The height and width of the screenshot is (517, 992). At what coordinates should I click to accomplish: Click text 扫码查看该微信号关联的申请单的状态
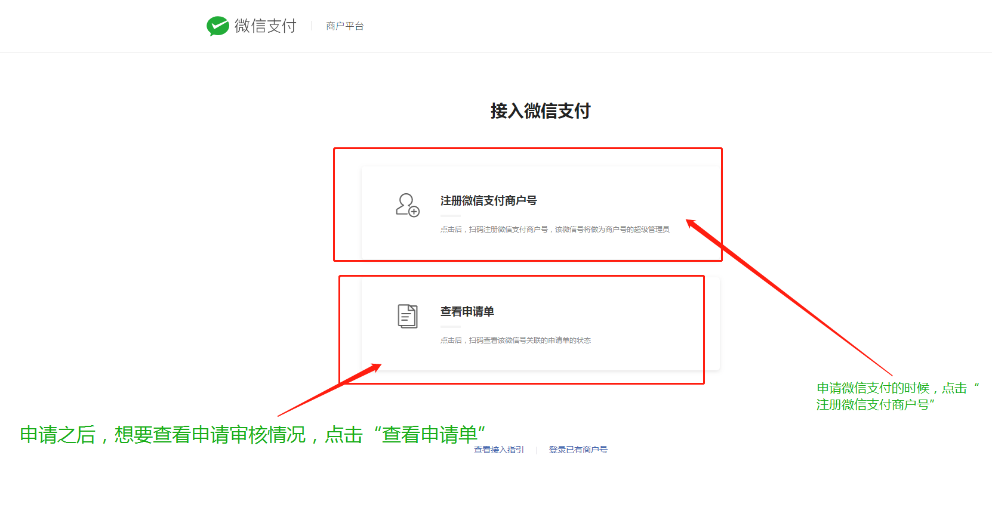click(530, 340)
